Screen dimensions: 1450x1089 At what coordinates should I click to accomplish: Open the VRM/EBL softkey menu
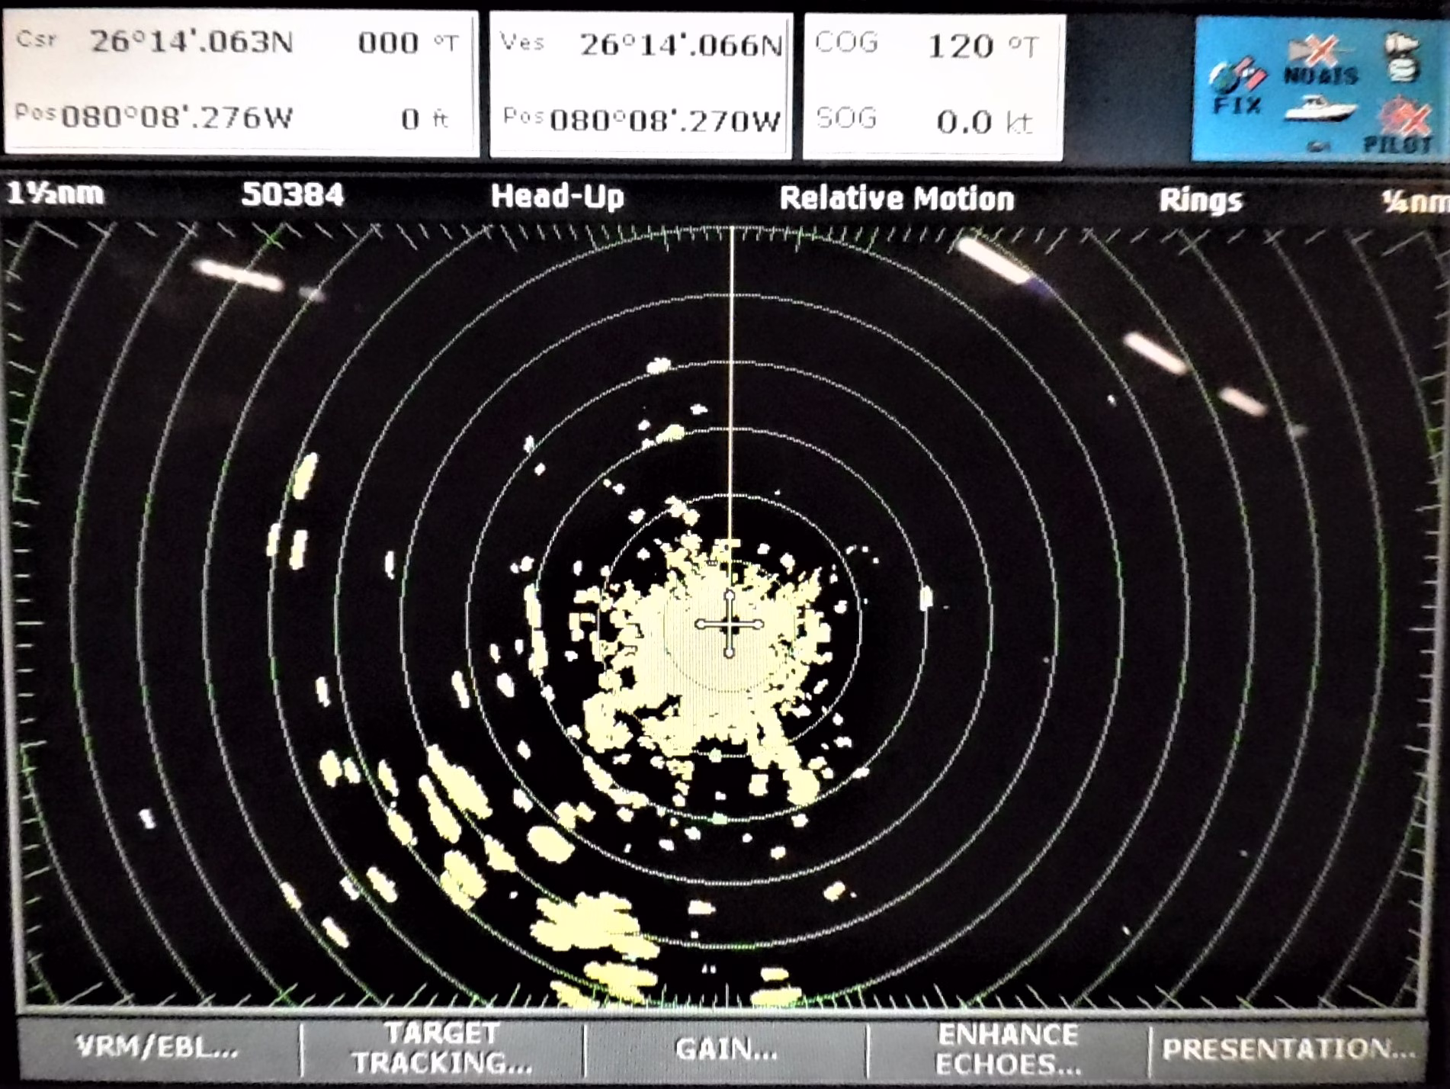[x=158, y=1048]
